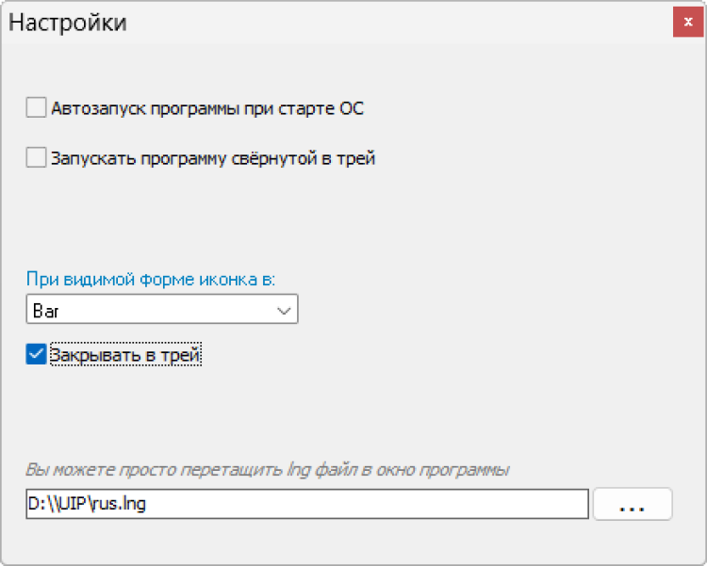Open the icon location combo box showing "Bar"
707x566 pixels.
pos(162,310)
